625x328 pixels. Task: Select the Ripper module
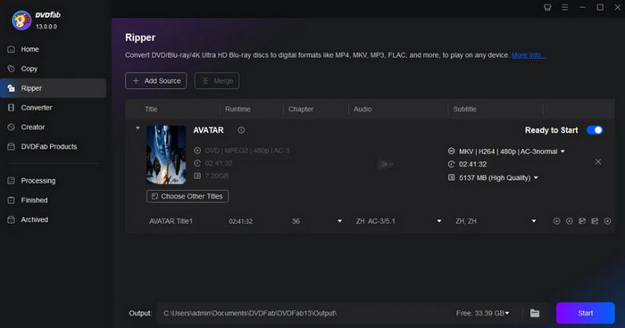pos(53,88)
